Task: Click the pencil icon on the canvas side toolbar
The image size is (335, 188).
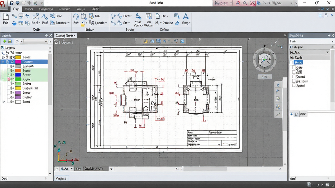Action: [278, 115]
